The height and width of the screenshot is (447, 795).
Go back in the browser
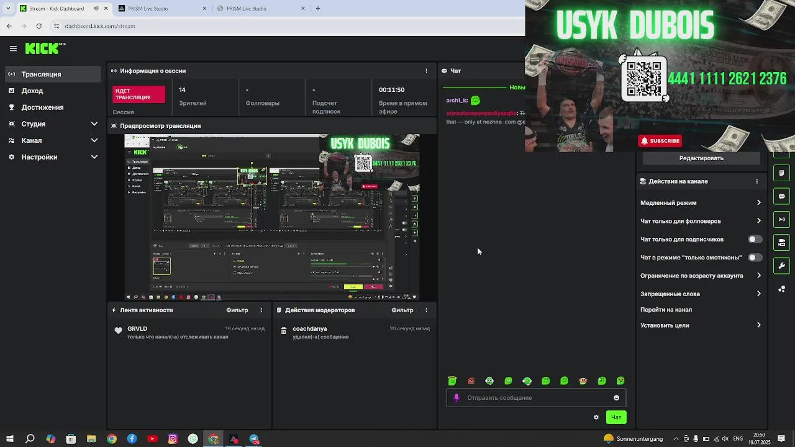point(9,26)
